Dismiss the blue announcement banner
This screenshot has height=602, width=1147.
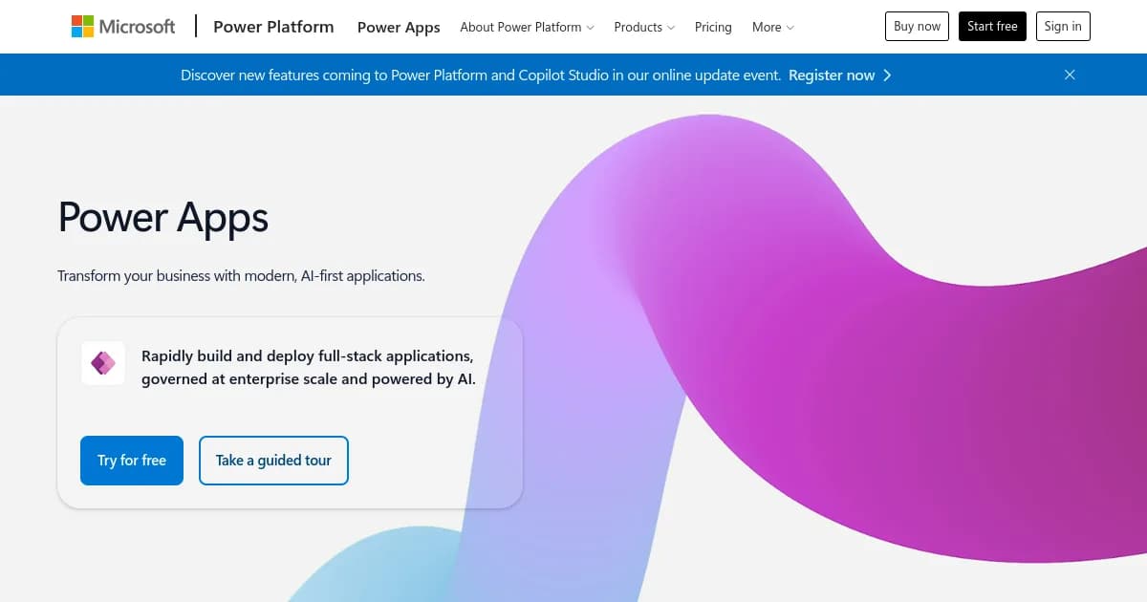point(1070,75)
